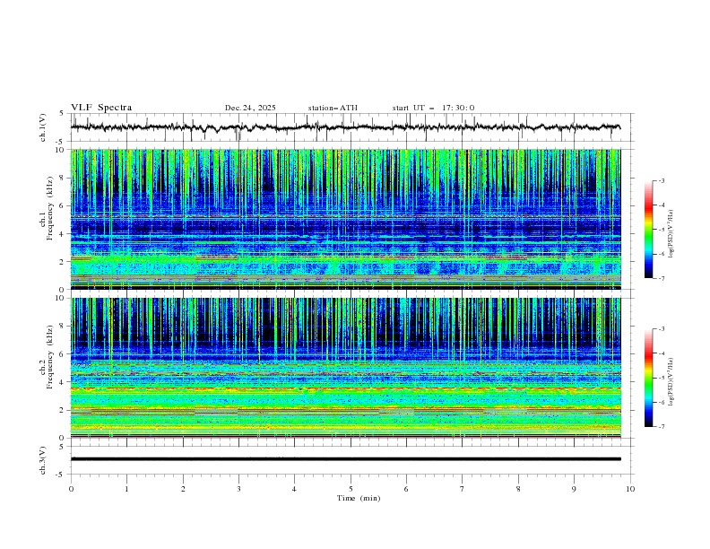The width and height of the screenshot is (710, 549).
Task: Click the ch.3 flat black trace
Action: coord(345,459)
